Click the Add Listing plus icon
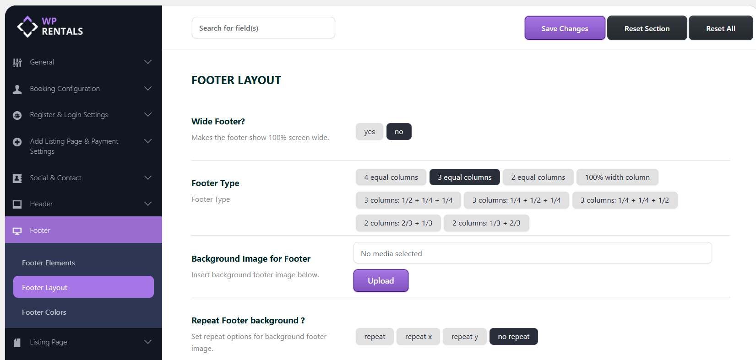 (17, 142)
